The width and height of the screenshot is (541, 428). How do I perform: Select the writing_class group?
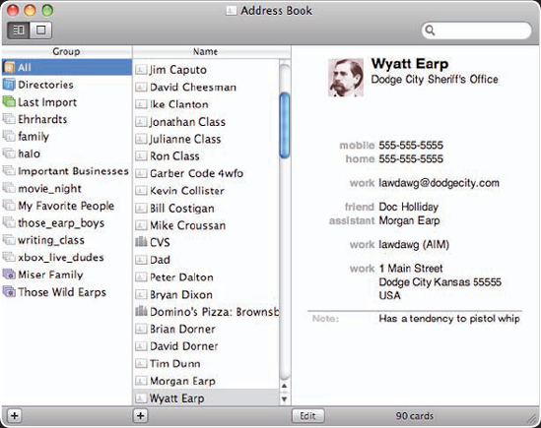(x=67, y=240)
